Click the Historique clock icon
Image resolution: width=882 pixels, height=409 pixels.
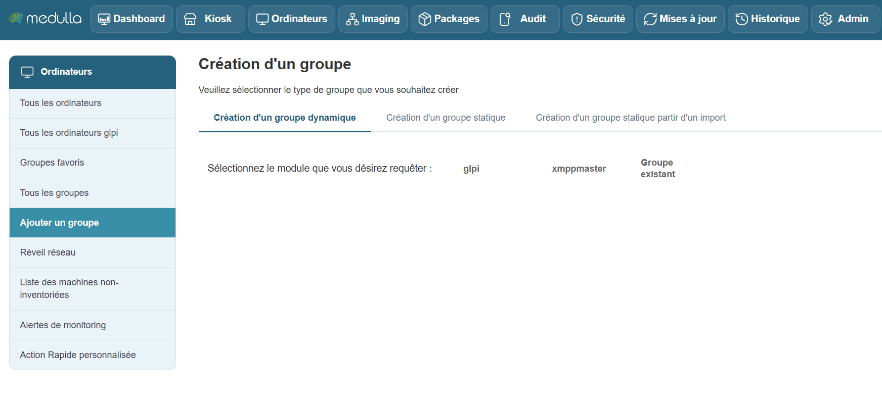pos(741,19)
